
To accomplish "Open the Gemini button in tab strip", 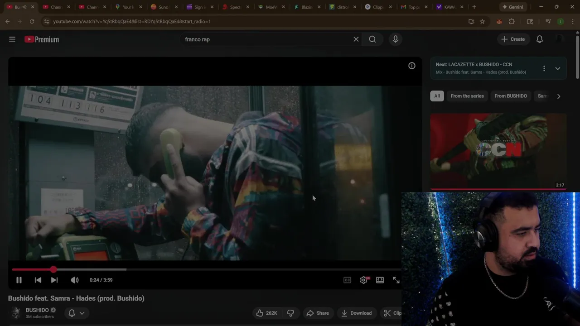I will (x=512, y=7).
